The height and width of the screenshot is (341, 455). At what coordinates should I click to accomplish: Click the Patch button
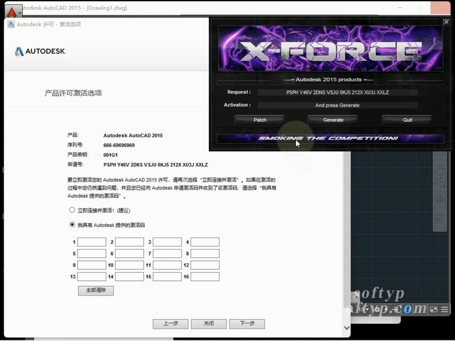click(x=260, y=120)
